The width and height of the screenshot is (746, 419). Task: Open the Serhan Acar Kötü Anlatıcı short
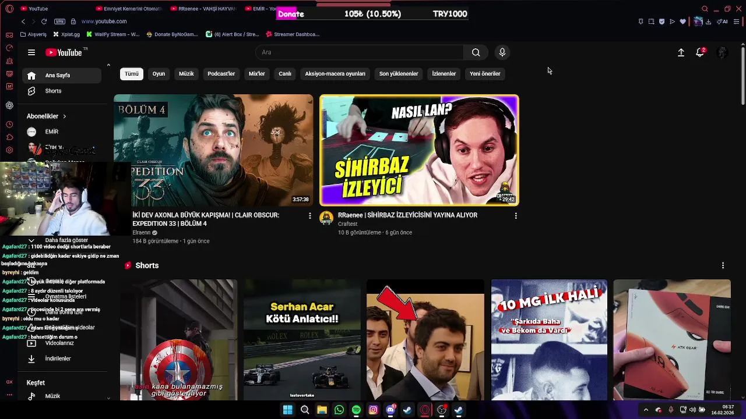(x=302, y=340)
